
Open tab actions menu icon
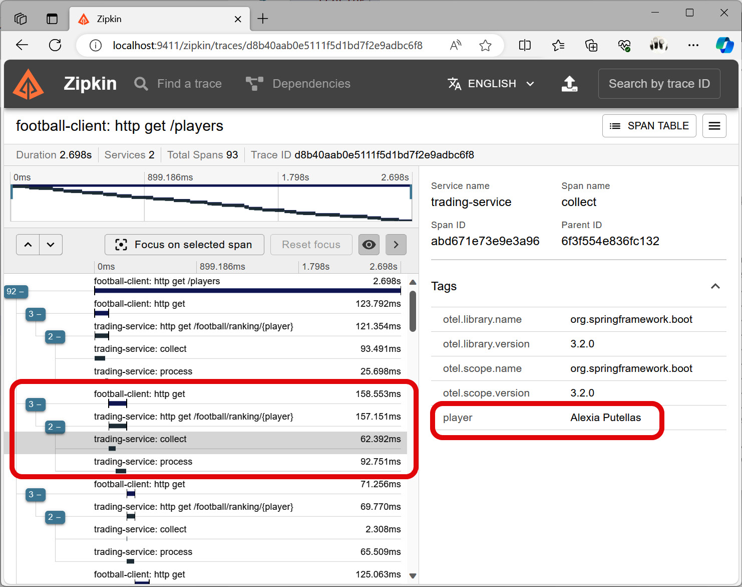52,19
